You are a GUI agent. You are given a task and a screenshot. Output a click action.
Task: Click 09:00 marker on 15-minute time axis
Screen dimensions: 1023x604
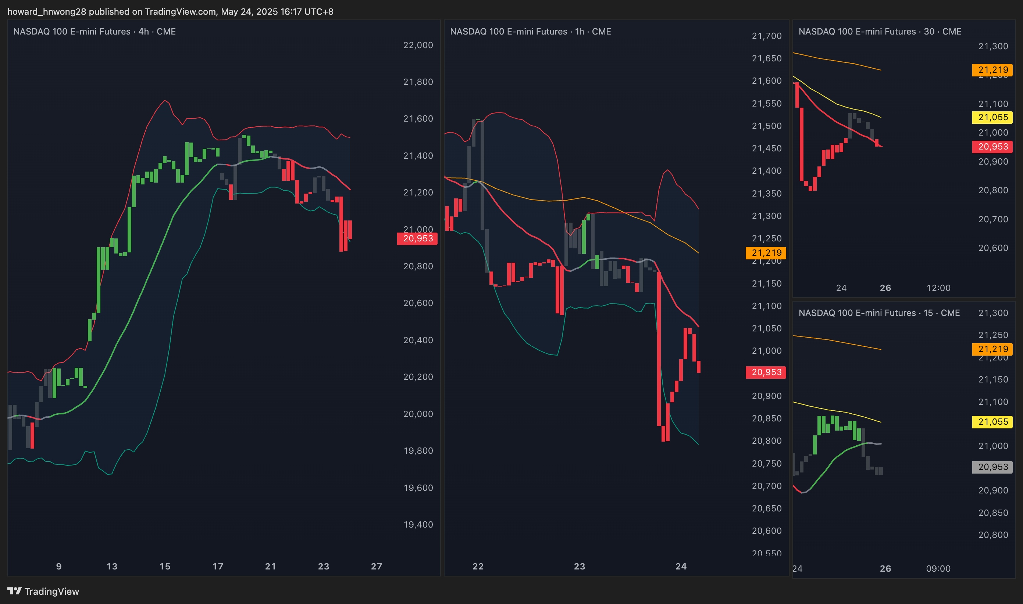(x=938, y=569)
